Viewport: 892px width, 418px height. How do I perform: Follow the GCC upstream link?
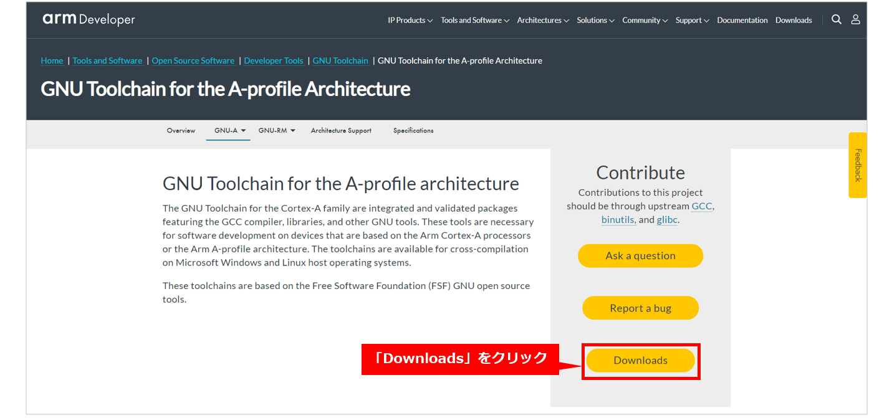pyautogui.click(x=701, y=206)
